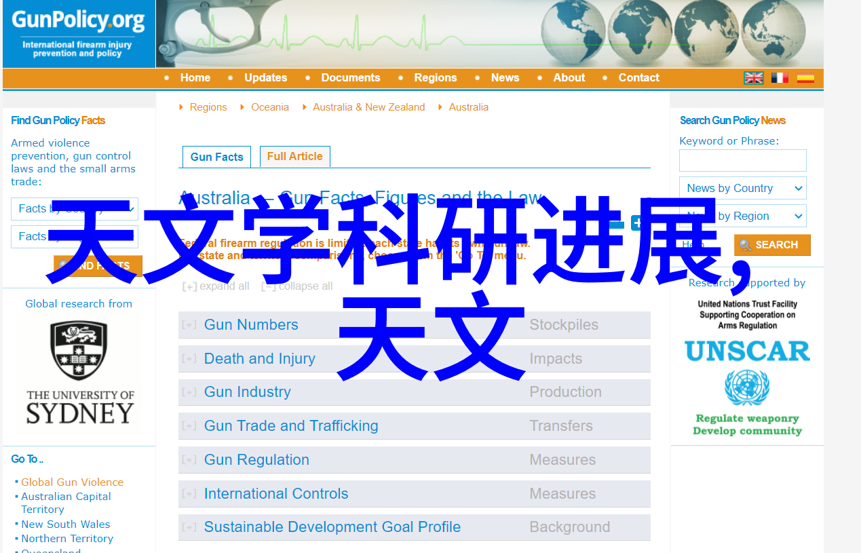This screenshot has height=553, width=861.
Task: Click the UNSCAR logo
Action: point(747,351)
